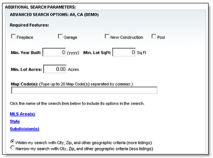Click into the Min. Year Built field
The width and height of the screenshot is (213, 158).
tap(54, 52)
